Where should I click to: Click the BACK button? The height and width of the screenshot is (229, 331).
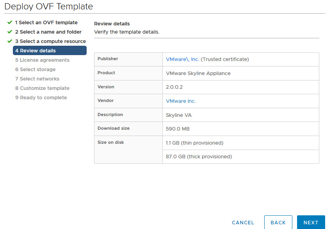pos(278,222)
